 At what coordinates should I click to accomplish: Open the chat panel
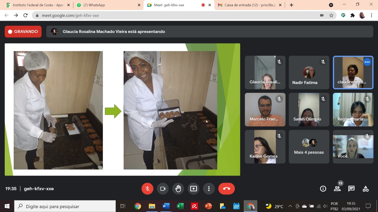[351, 189]
